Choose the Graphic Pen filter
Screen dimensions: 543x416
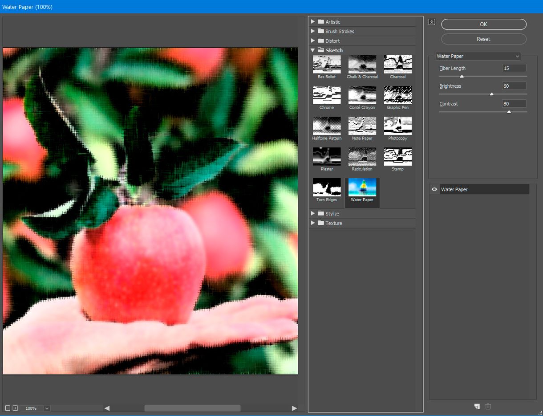[397, 94]
